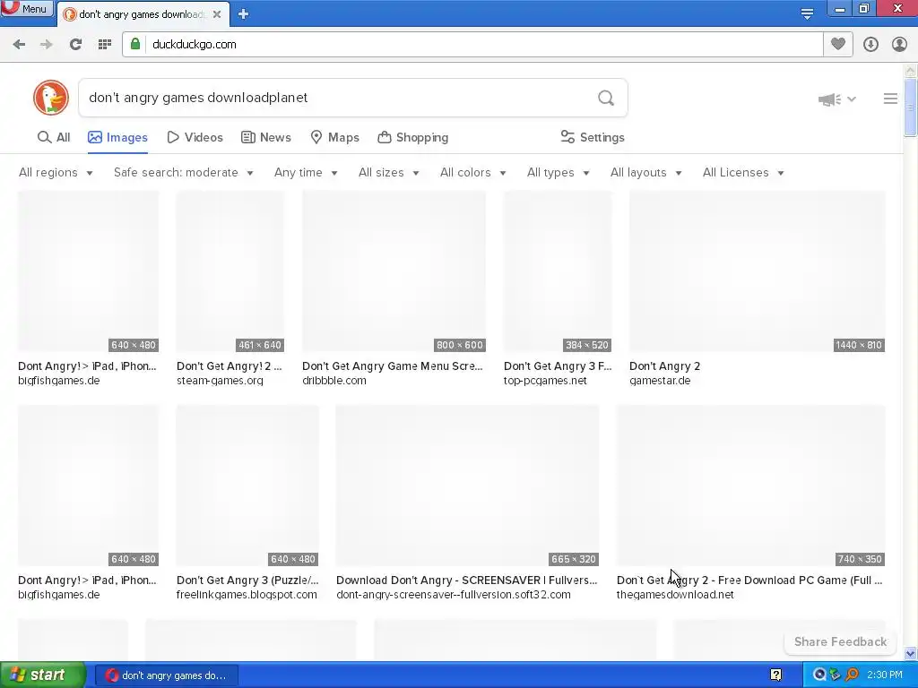Go back with the browser back arrow
Screen dimensions: 918x688
tap(19, 45)
